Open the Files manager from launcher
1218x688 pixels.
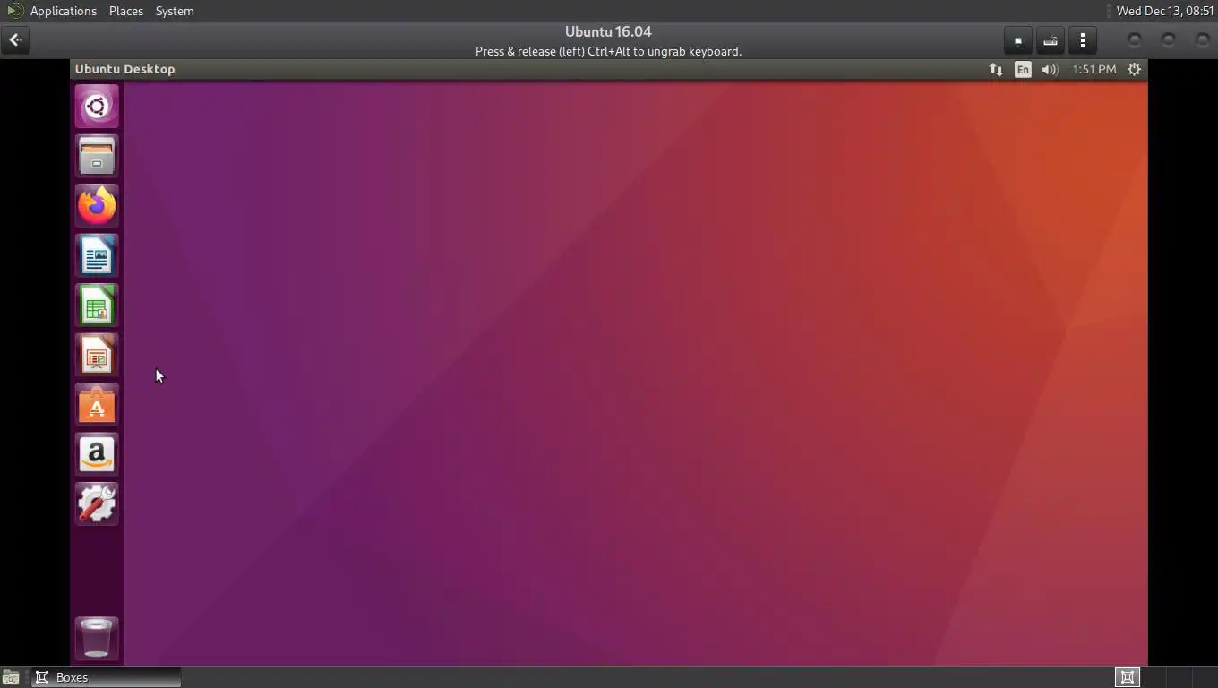pos(97,156)
